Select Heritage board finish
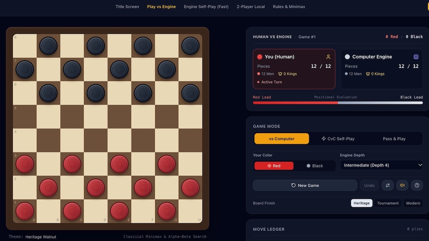This screenshot has width=429, height=241. (361, 203)
